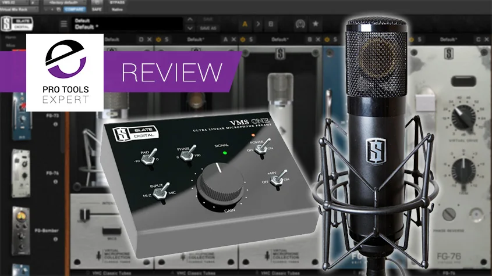
Task: Click the Phase Reverse button on FG-76 module
Action: point(449,214)
